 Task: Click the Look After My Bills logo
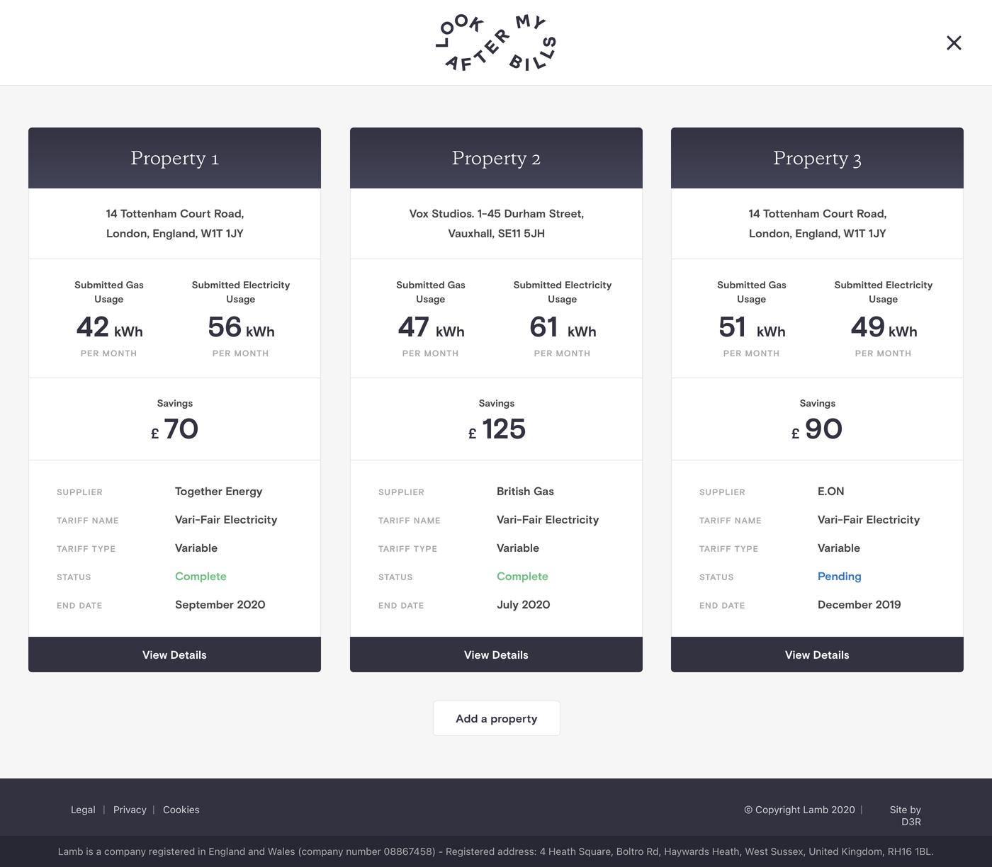tap(496, 43)
